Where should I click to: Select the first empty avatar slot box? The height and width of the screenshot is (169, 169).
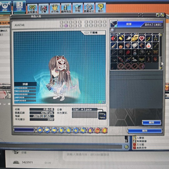point(62,22)
